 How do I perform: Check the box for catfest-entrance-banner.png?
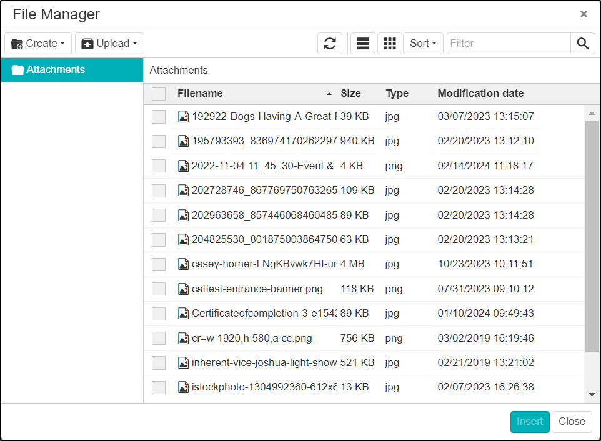pos(159,289)
